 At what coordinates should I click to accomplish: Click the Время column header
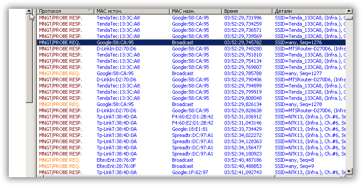point(247,11)
